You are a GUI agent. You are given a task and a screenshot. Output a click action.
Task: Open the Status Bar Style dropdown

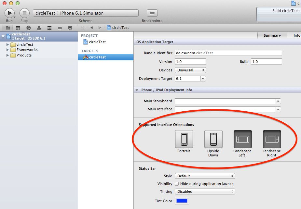[x=205, y=176]
